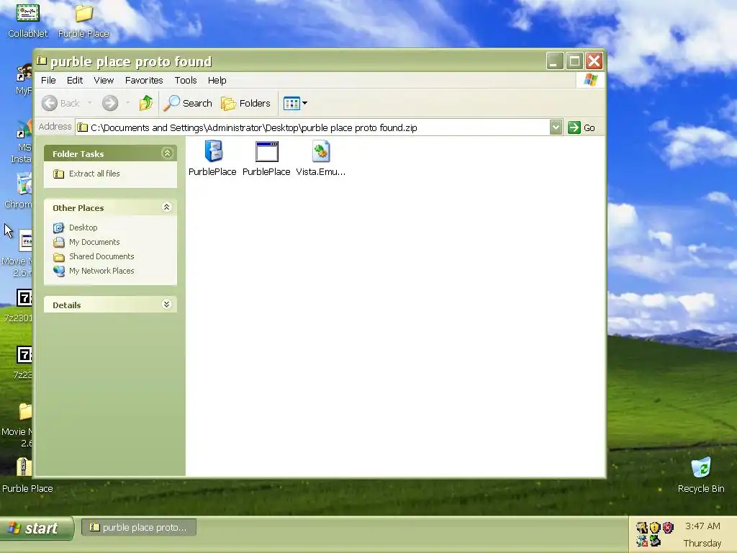Click the Extract all files zip icon
The height and width of the screenshot is (553, 737).
pos(59,174)
